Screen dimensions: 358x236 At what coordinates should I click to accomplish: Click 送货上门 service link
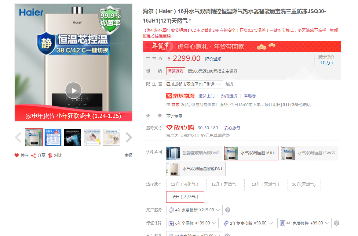[x=206, y=96]
